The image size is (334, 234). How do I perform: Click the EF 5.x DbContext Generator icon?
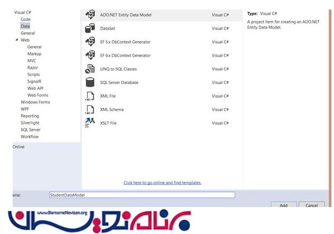tap(90, 42)
